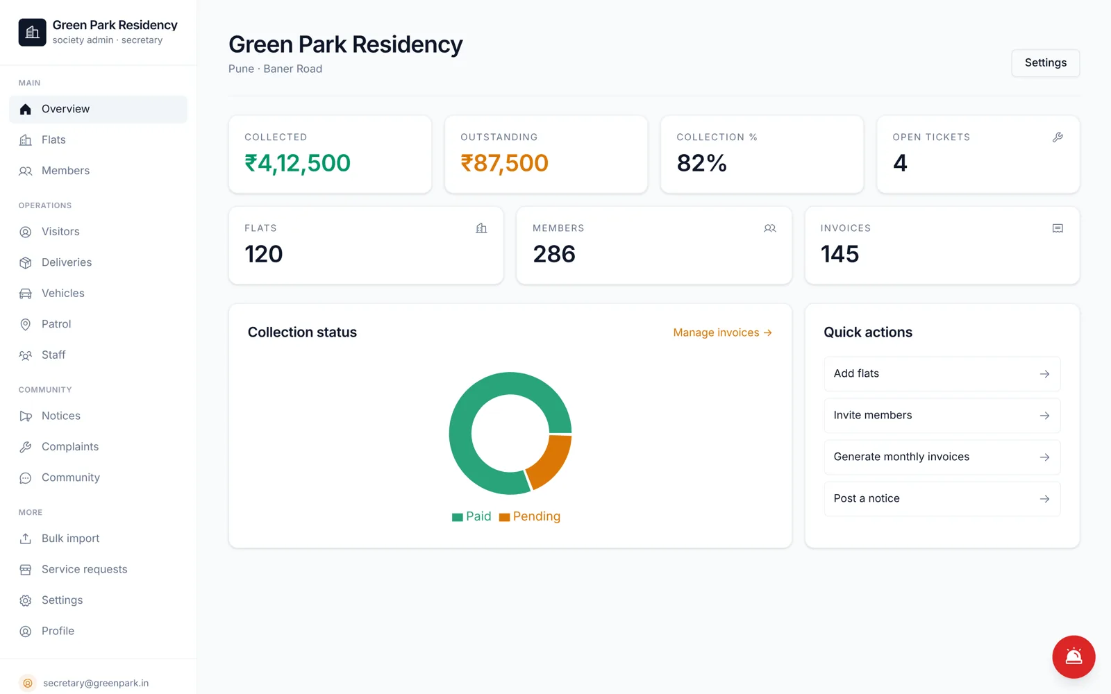
Task: Trigger the red emergency alarm button
Action: (1074, 657)
